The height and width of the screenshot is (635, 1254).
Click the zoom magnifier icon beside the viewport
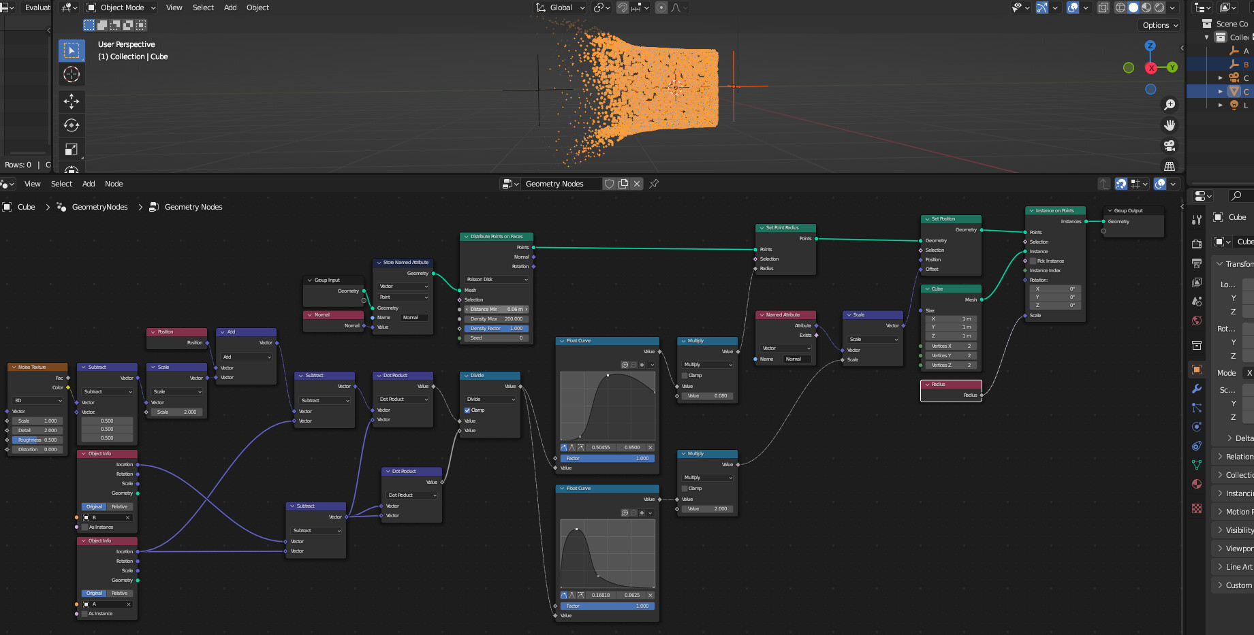coord(1168,104)
